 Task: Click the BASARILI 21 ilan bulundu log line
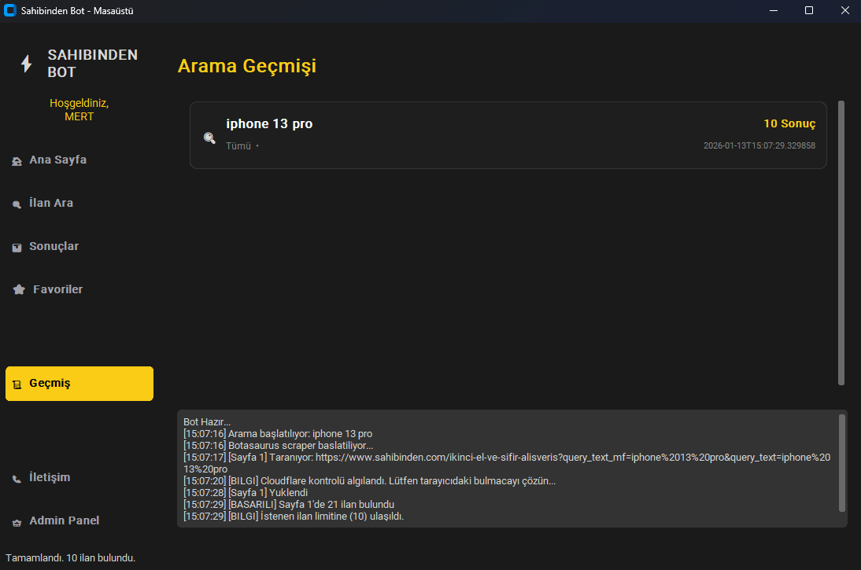(289, 504)
